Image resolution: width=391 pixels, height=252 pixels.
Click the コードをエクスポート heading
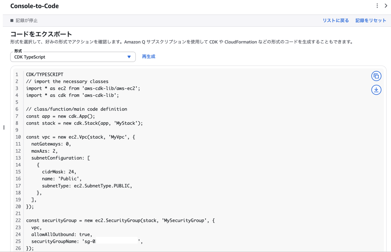click(41, 34)
